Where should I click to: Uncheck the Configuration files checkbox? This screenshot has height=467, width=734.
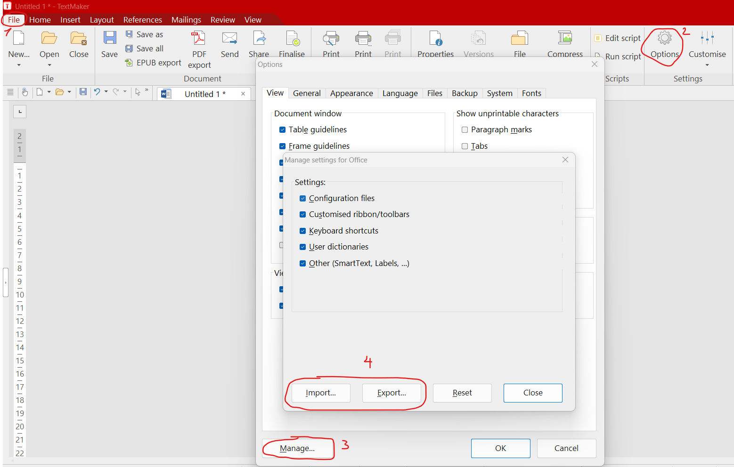(303, 199)
